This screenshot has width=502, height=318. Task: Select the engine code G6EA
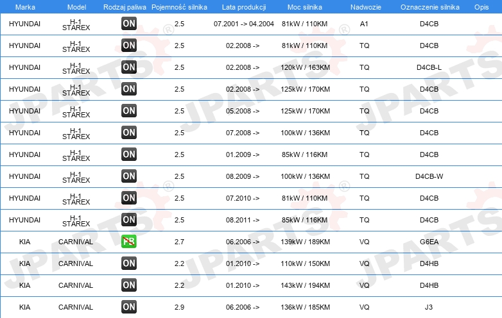429,242
